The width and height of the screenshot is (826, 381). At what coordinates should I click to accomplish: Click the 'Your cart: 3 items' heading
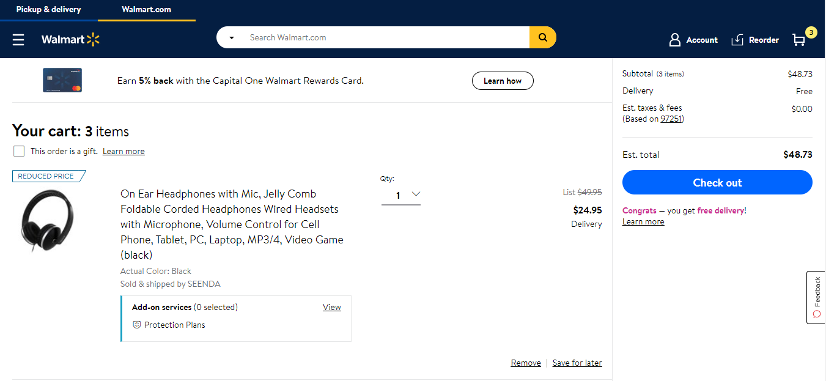pyautogui.click(x=71, y=131)
